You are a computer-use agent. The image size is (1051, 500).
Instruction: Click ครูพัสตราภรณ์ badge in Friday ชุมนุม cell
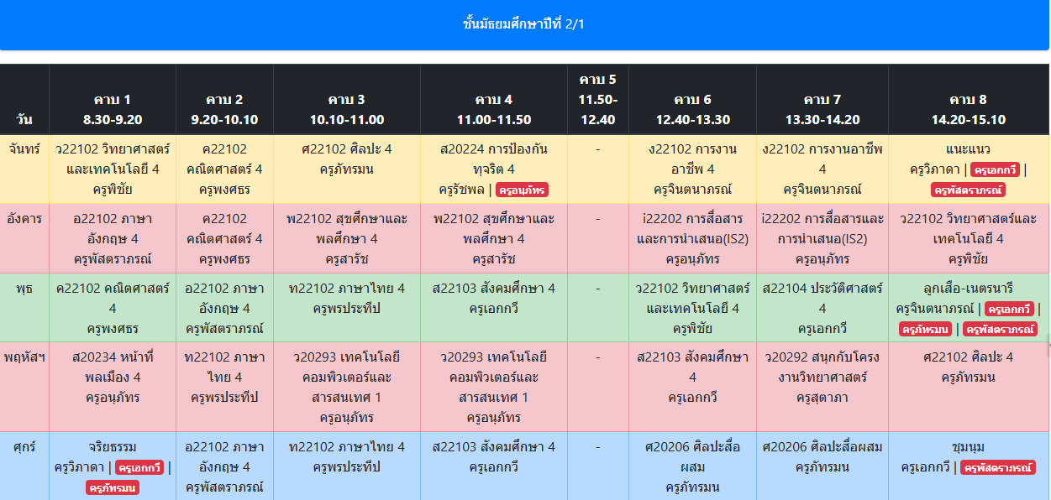pyautogui.click(x=998, y=467)
